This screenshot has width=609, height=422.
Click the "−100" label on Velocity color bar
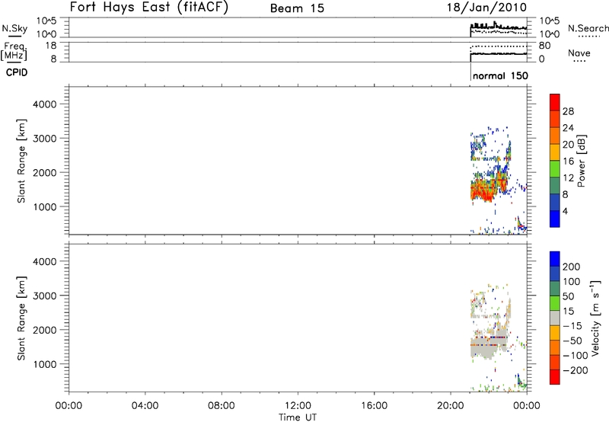click(575, 356)
